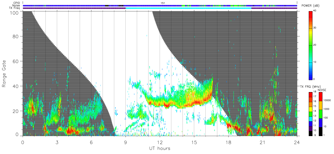
Task: Pick the black swatch in the NOISE legend
Action: click(321, 131)
